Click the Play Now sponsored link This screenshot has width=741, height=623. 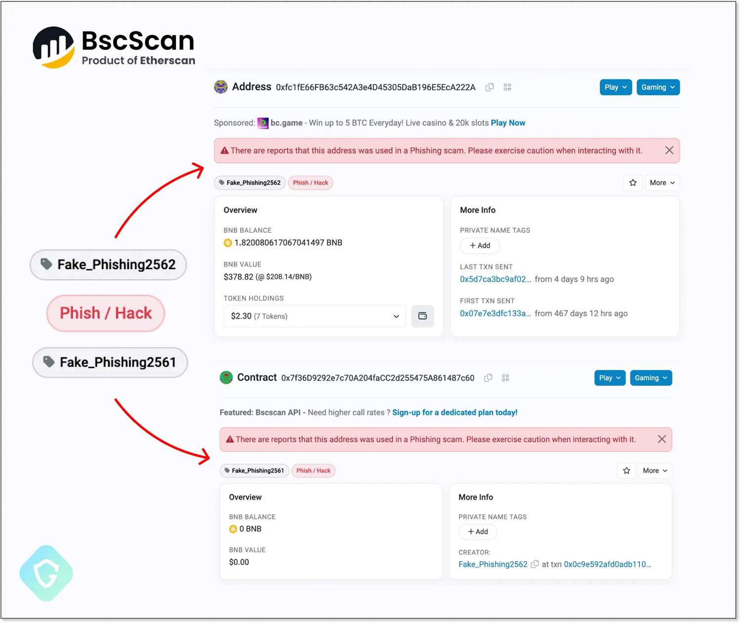(508, 123)
